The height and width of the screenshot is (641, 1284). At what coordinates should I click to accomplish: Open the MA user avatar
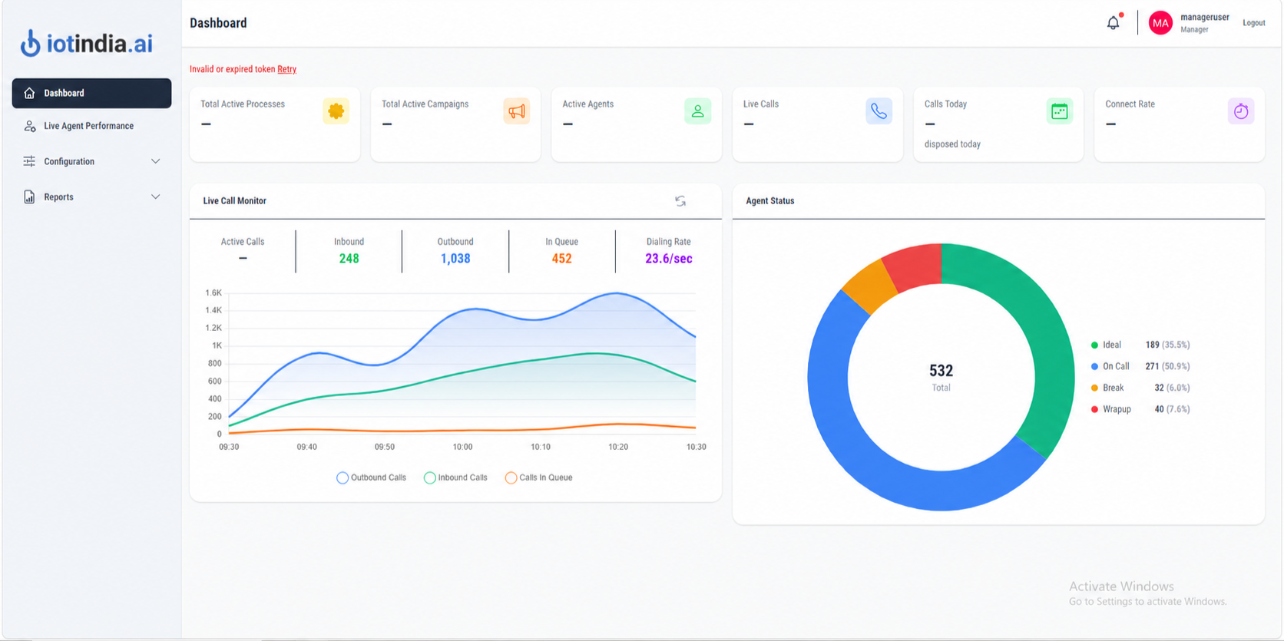(x=1160, y=23)
